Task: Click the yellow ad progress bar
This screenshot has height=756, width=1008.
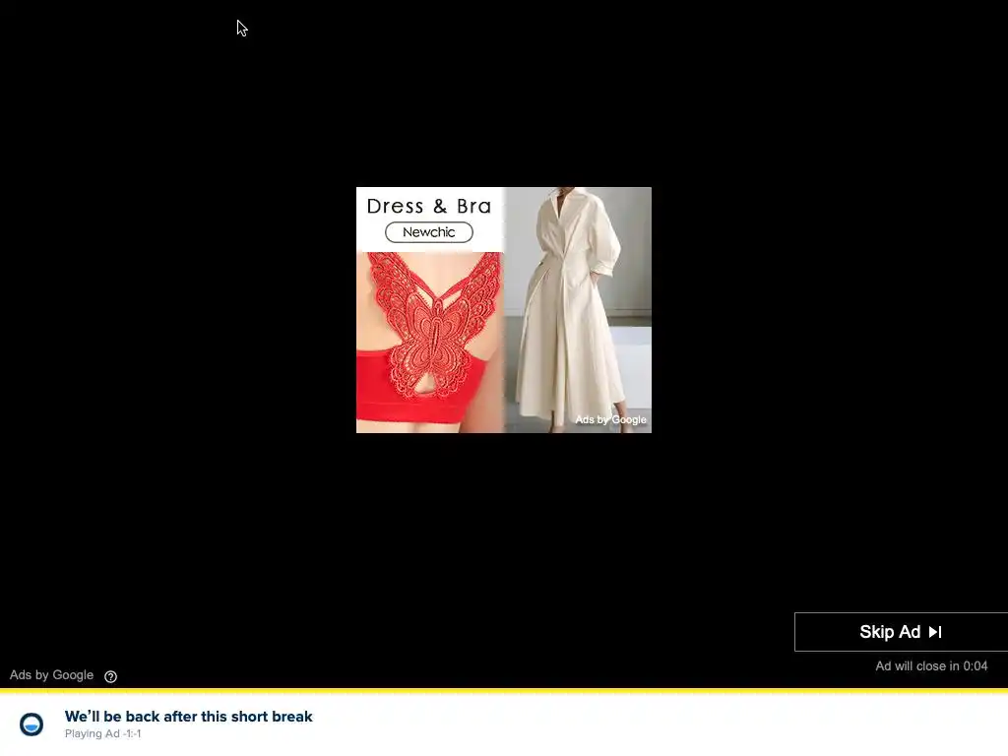Action: pos(504,691)
